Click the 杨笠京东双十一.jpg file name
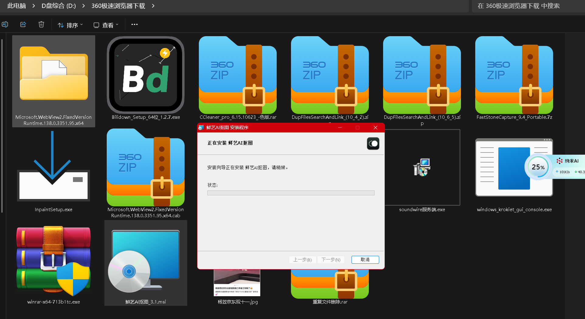The width and height of the screenshot is (585, 319). [238, 302]
